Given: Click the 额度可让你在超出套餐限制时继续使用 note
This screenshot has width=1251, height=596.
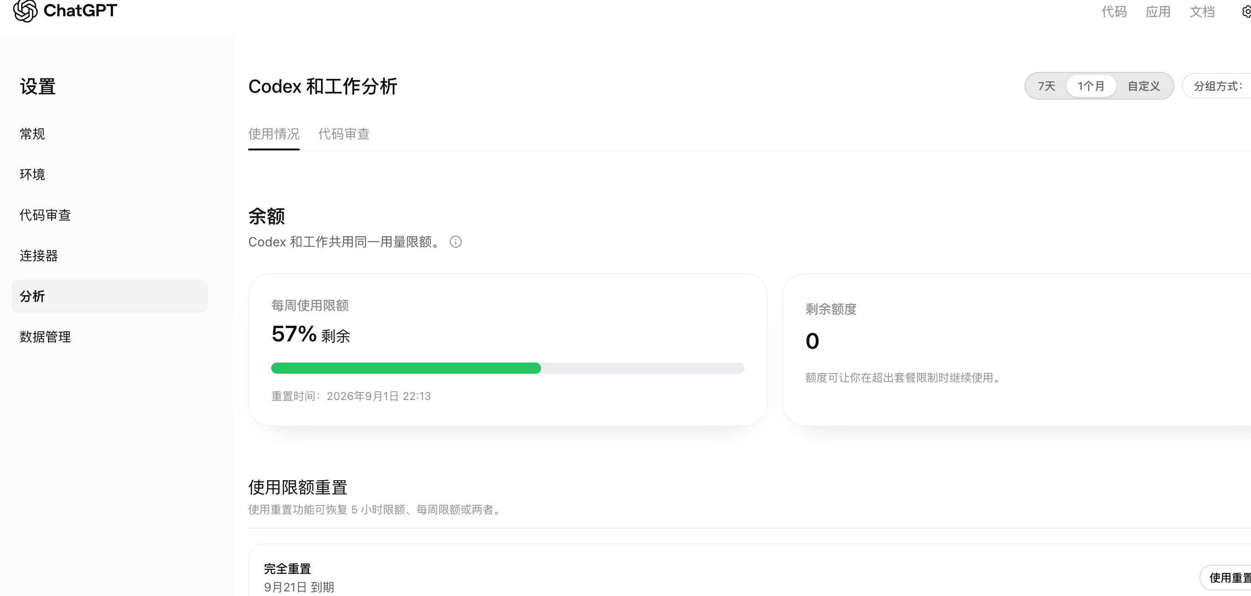Looking at the screenshot, I should click(x=904, y=378).
